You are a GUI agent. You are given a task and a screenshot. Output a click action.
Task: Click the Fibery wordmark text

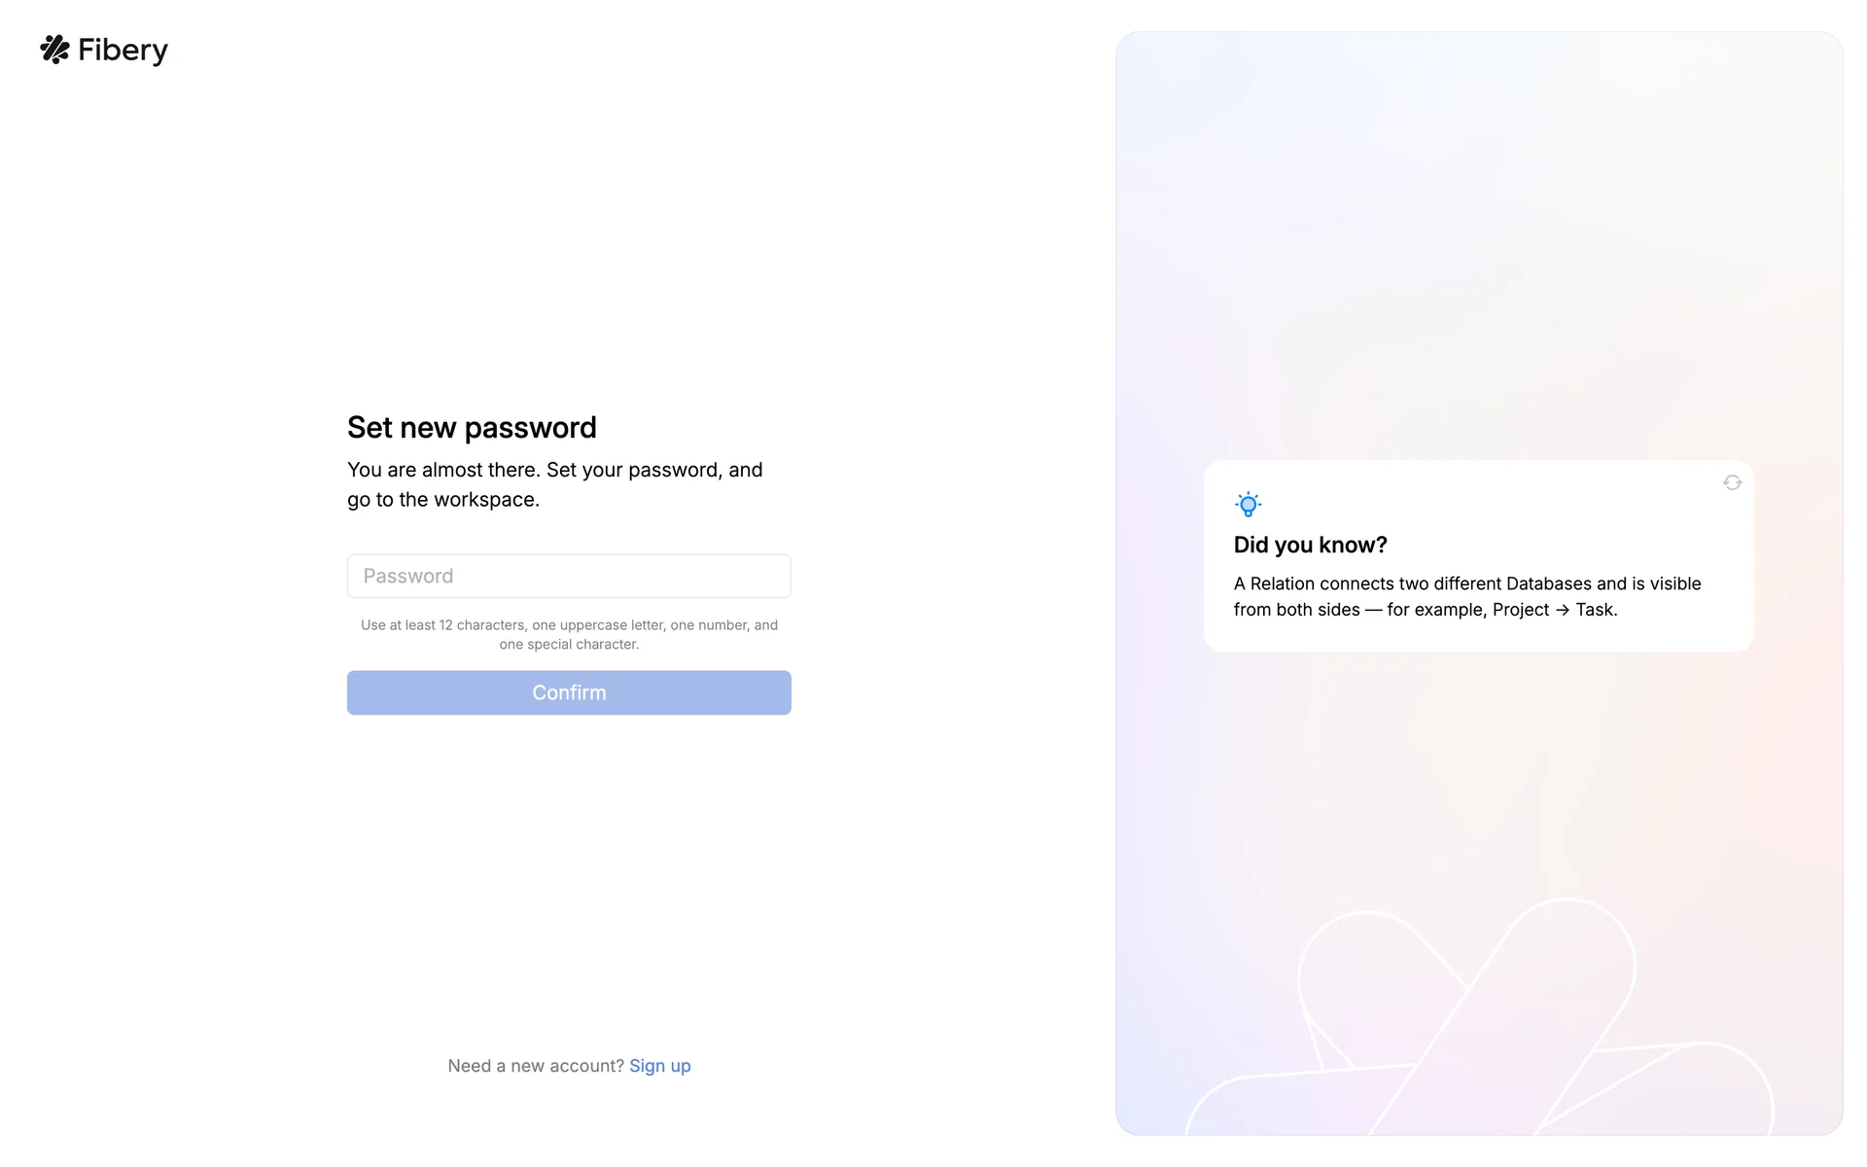click(x=123, y=50)
